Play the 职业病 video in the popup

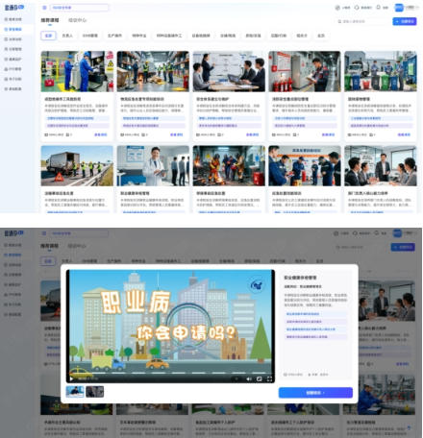[71, 379]
